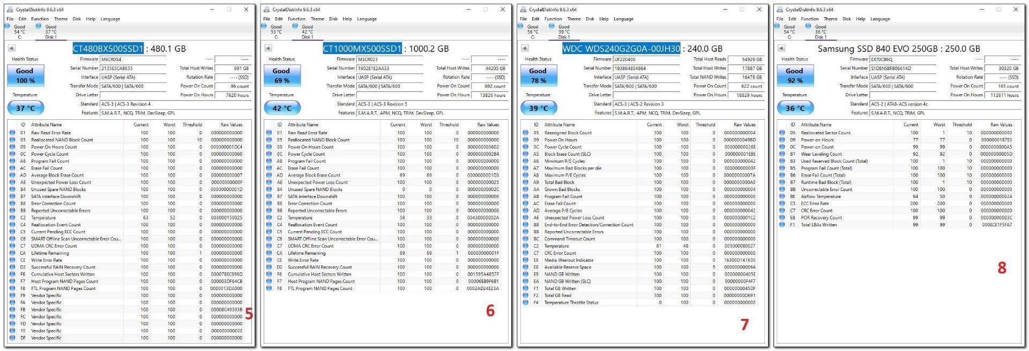Image resolution: width=1029 pixels, height=351 pixels.
Task: Open the Help menu in the CT480BX500SSD1 window
Action: point(91,19)
